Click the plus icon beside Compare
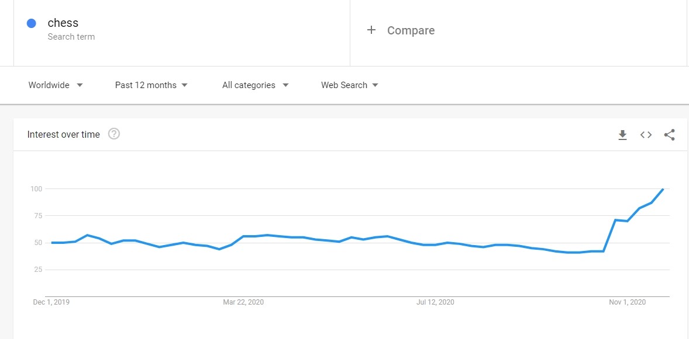The height and width of the screenshot is (339, 689). pos(371,30)
